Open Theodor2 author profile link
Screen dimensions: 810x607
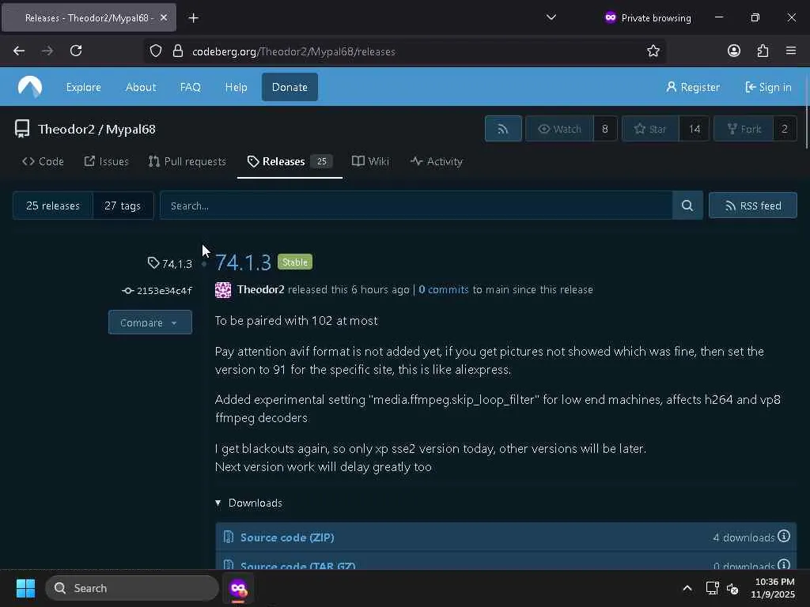pyautogui.click(x=260, y=289)
